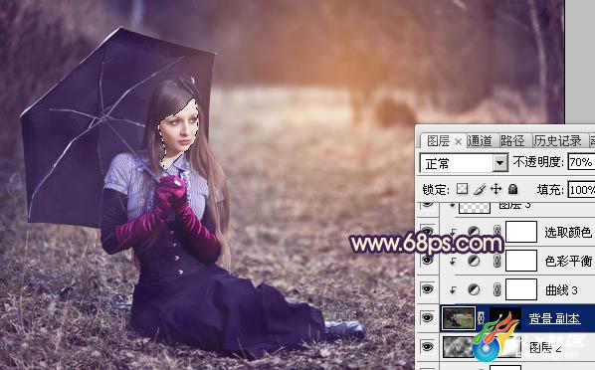Image resolution: width=595 pixels, height=370 pixels.
Task: Select the 曲线 3 layer mask thumbnail
Action: click(521, 289)
